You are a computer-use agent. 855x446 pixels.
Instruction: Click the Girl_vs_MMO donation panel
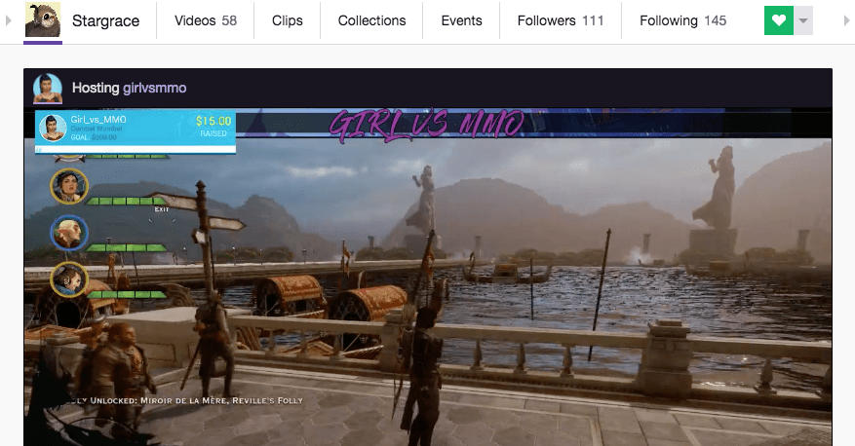(136, 131)
